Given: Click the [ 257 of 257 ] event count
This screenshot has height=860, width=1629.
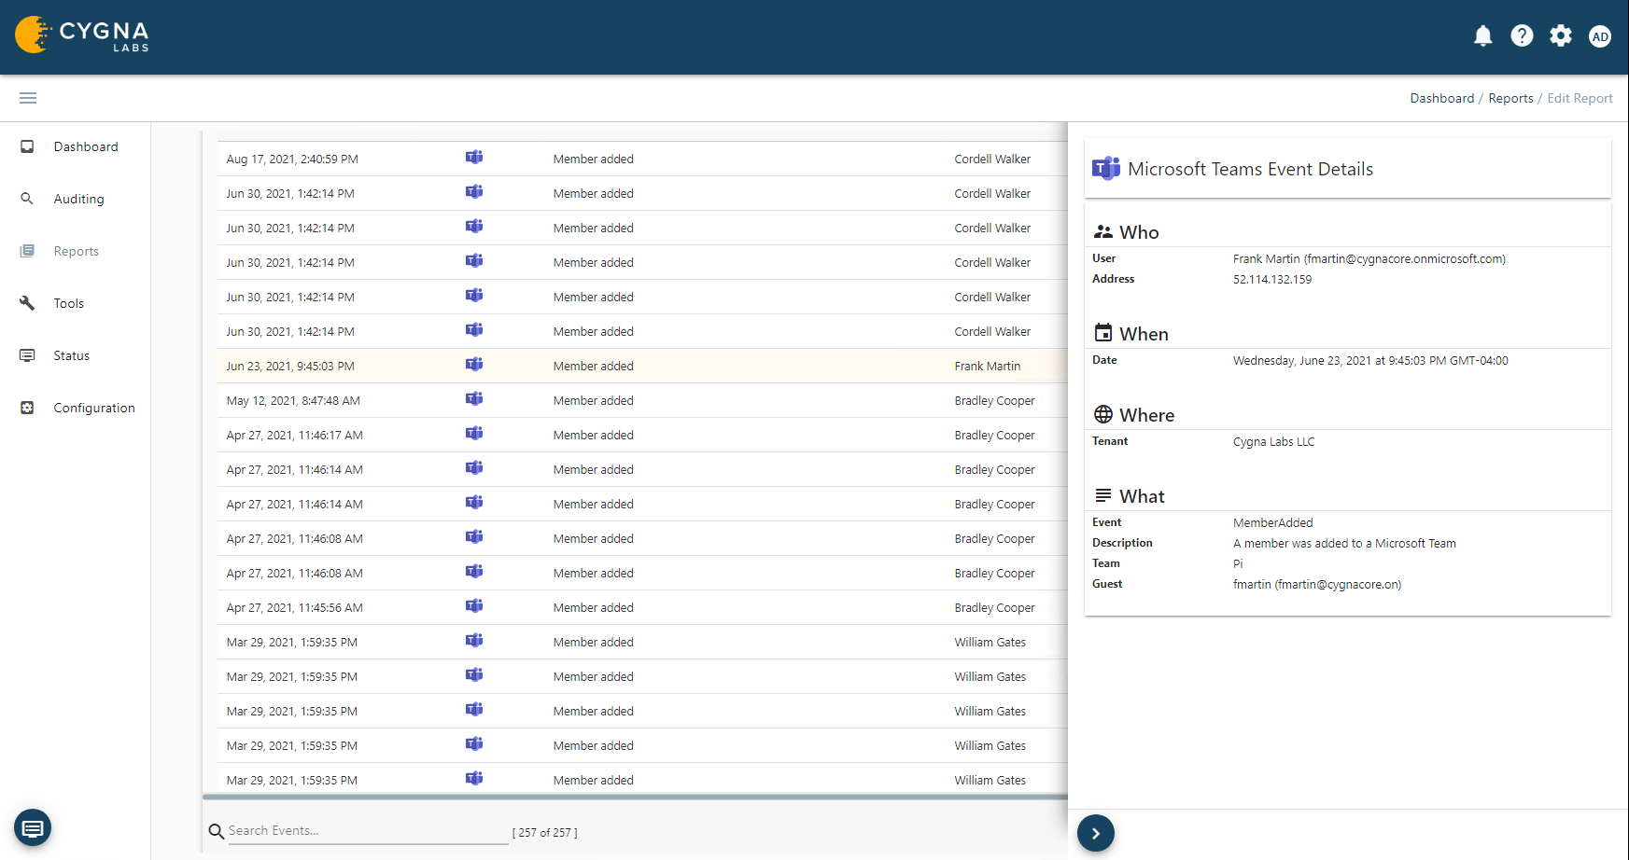Looking at the screenshot, I should point(544,833).
